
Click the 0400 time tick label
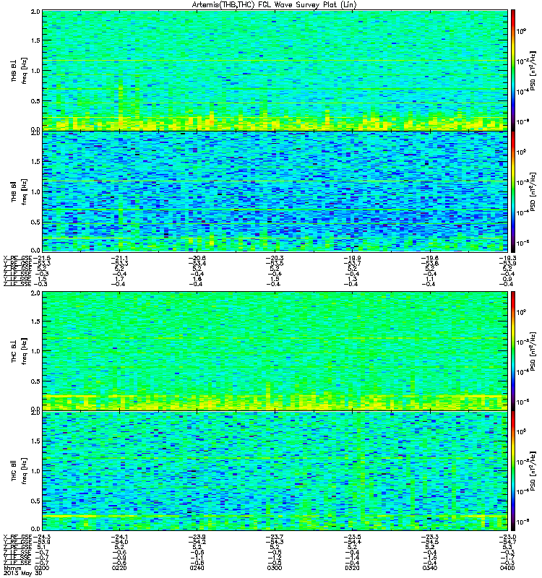507,568
